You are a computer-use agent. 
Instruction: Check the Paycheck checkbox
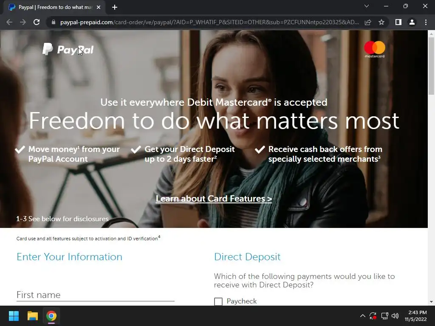click(x=218, y=301)
